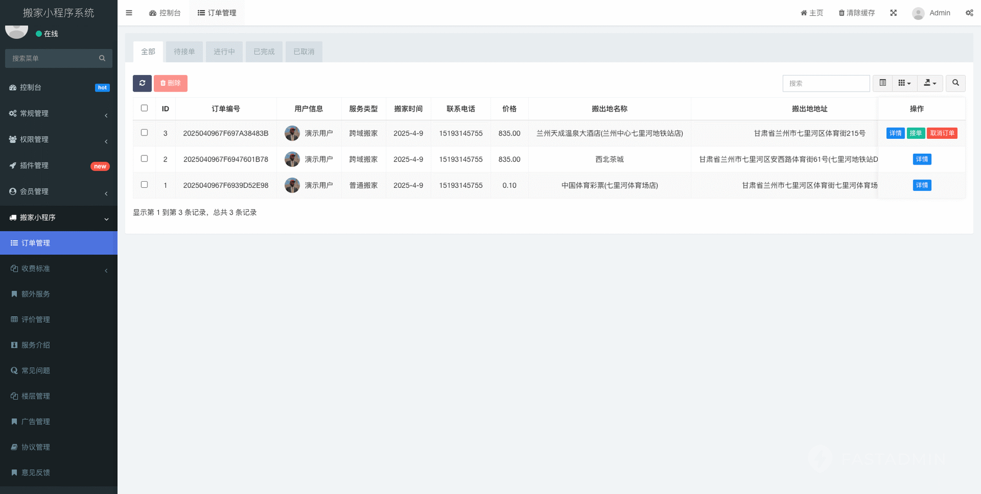981x494 pixels.
Task: Open the export data dropdown
Action: (x=930, y=83)
